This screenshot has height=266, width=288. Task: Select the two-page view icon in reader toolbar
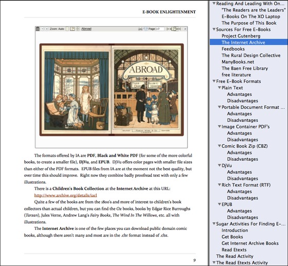tap(73, 29)
